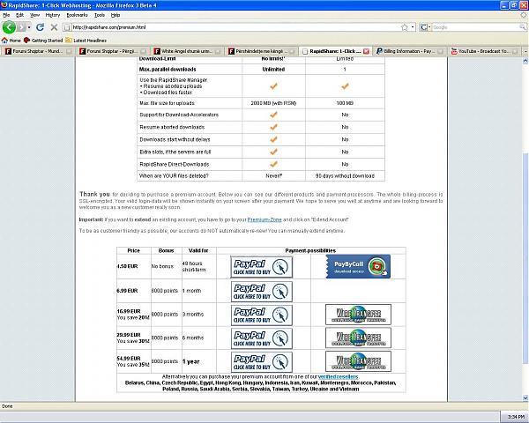Viewport: 529px width, 423px height.
Task: Open the tab list dropdown arrow
Action: [525, 51]
